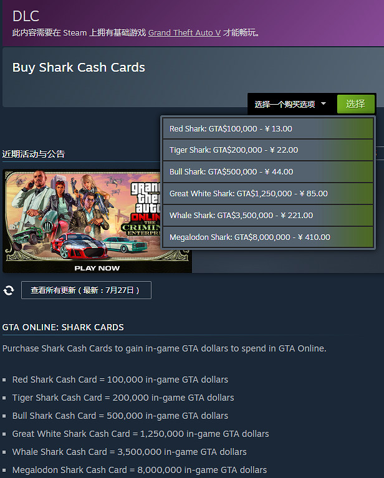Viewport: 384px width, 478px height.
Task: Click the refresh arrows icon beside updates button
Action: tap(9, 290)
